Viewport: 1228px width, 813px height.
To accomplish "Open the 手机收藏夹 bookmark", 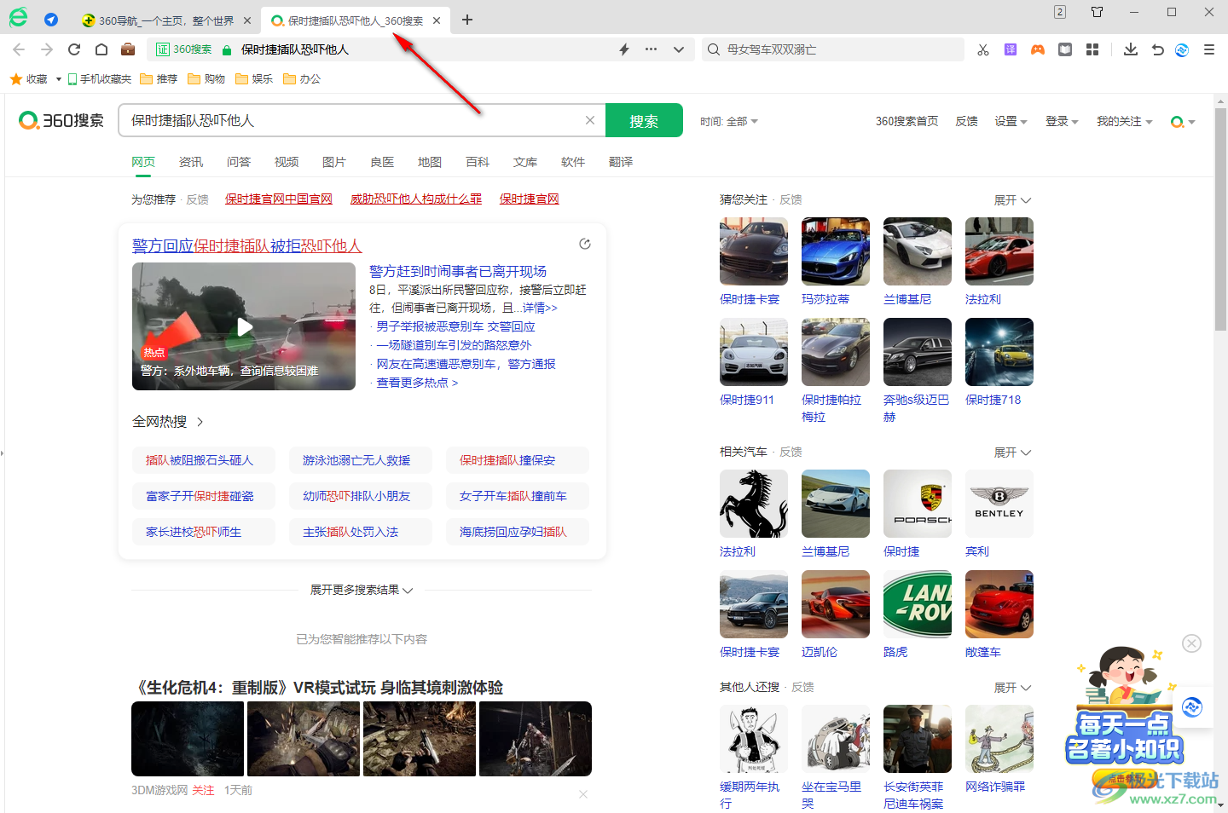I will point(100,78).
